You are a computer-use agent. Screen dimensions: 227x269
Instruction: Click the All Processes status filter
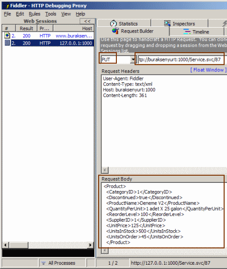coord(62,263)
